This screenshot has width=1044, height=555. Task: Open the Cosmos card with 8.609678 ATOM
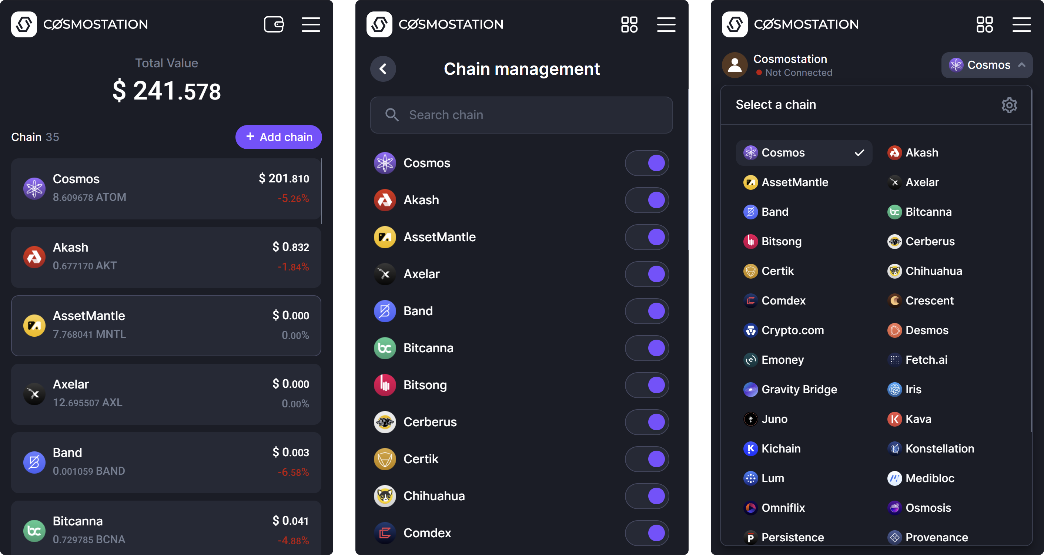click(x=166, y=189)
